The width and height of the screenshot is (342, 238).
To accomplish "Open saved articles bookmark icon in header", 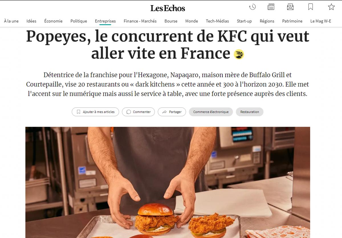I will pos(311,7).
